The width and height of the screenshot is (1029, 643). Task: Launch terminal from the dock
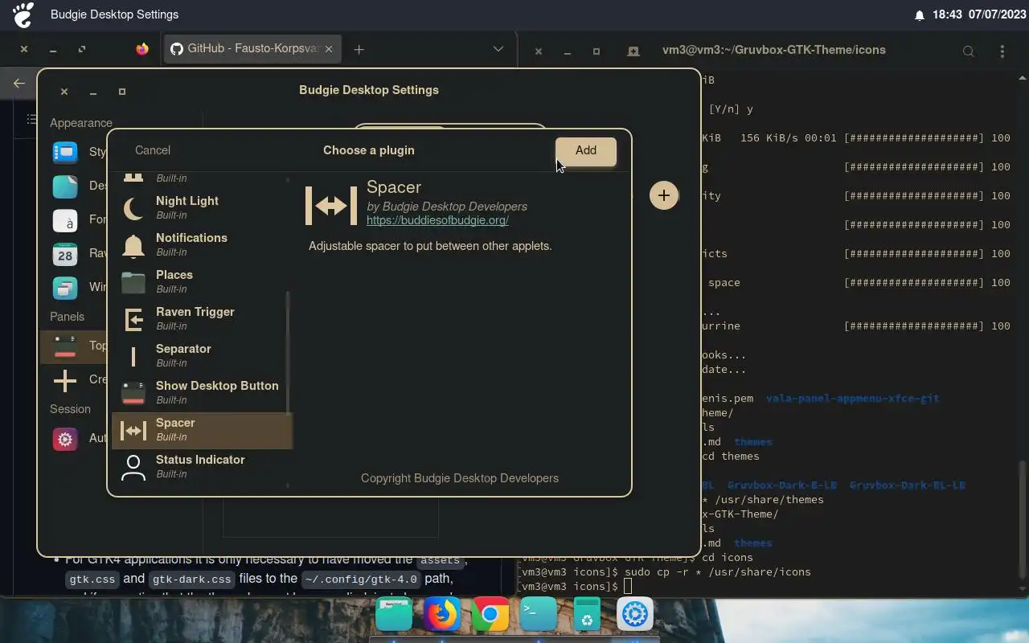(x=538, y=616)
